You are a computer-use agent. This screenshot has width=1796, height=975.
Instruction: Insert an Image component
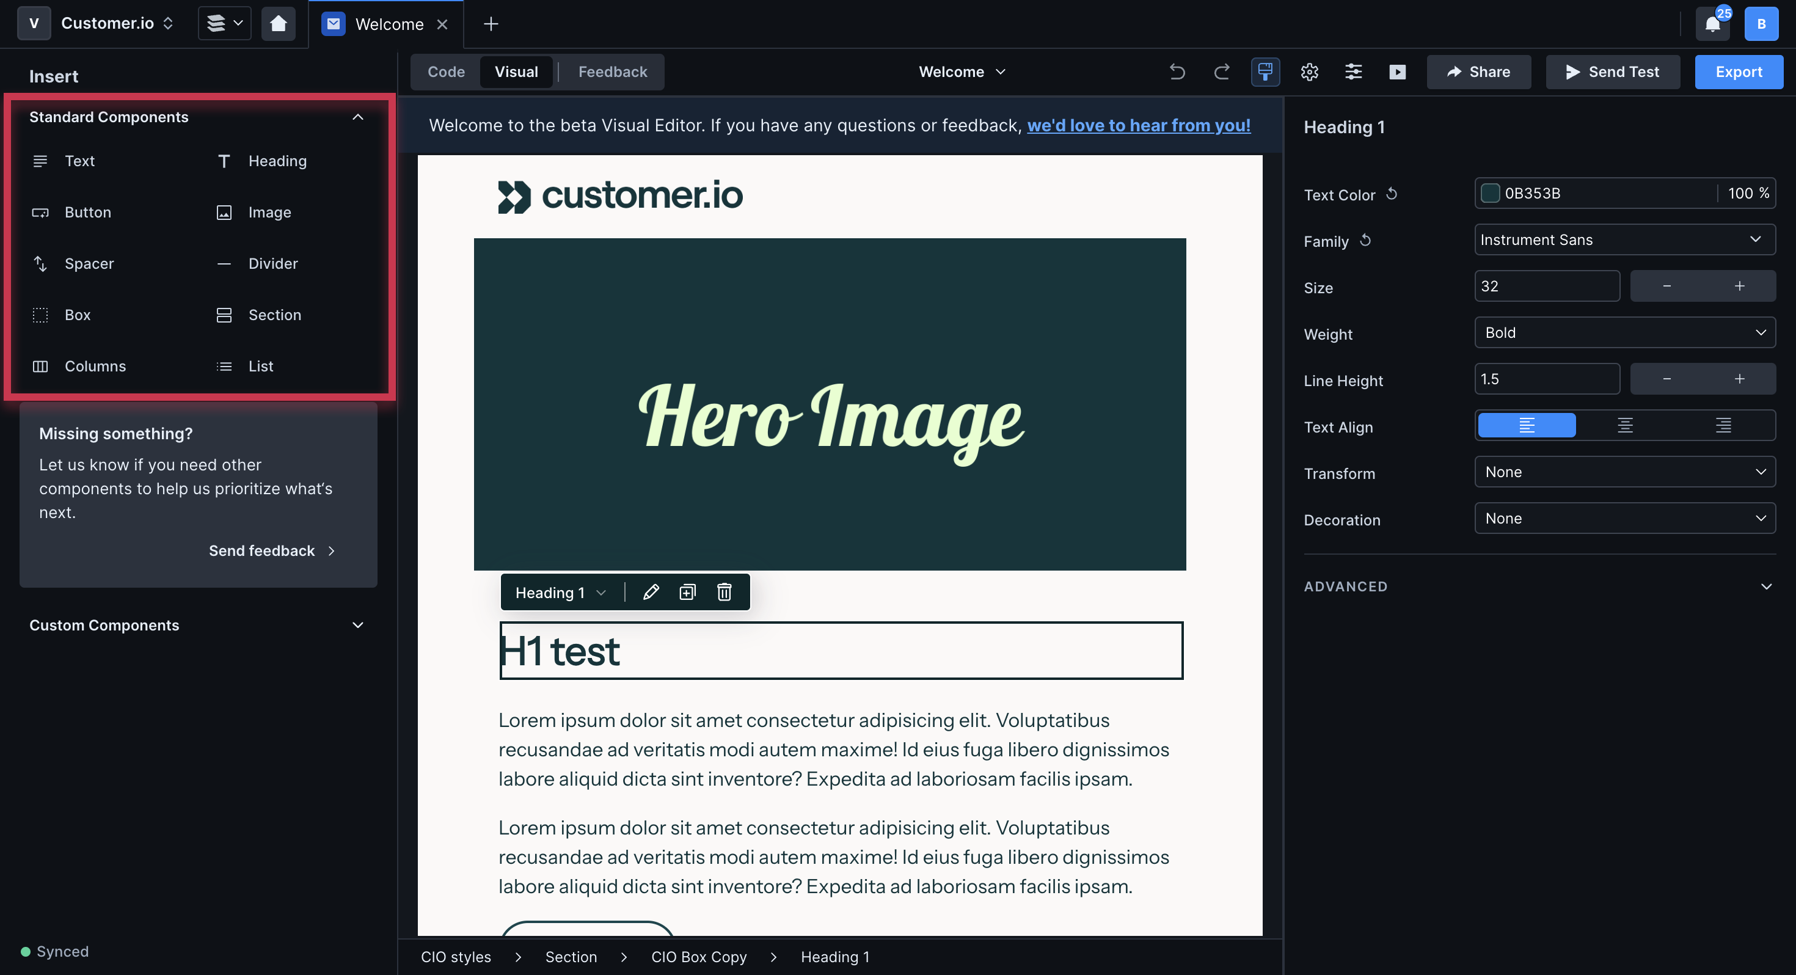[254, 213]
